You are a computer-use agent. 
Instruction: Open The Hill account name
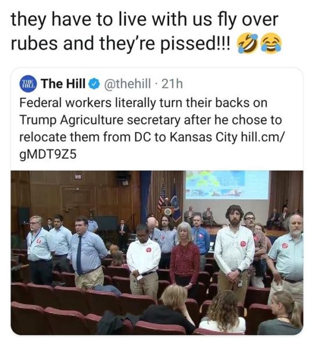pyautogui.click(x=63, y=84)
